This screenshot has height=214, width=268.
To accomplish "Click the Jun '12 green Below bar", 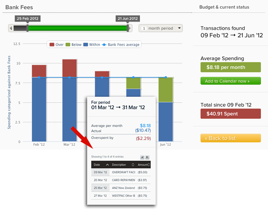I will pos(165,90).
